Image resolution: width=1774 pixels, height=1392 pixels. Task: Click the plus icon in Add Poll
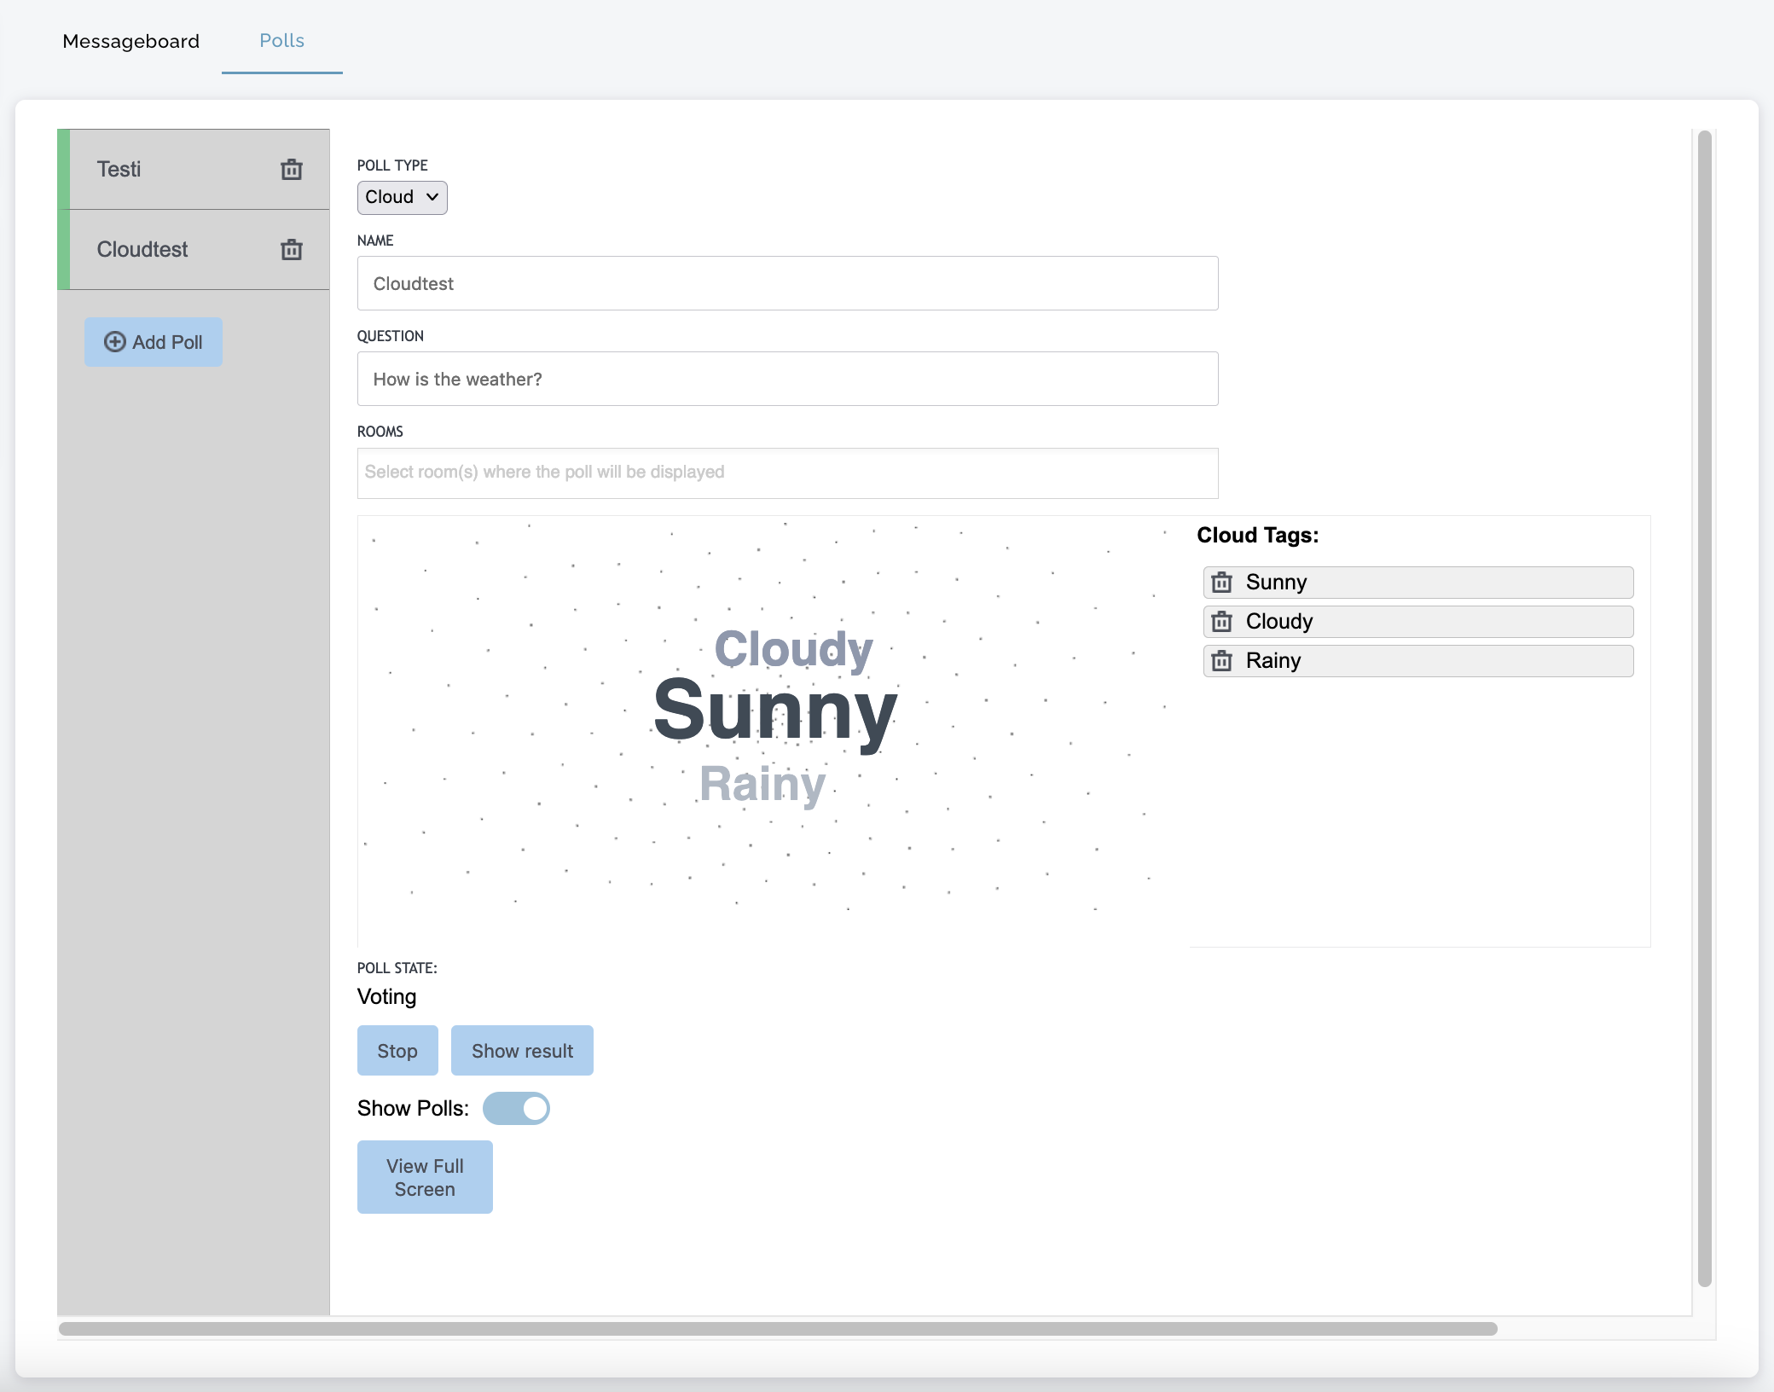click(x=114, y=342)
